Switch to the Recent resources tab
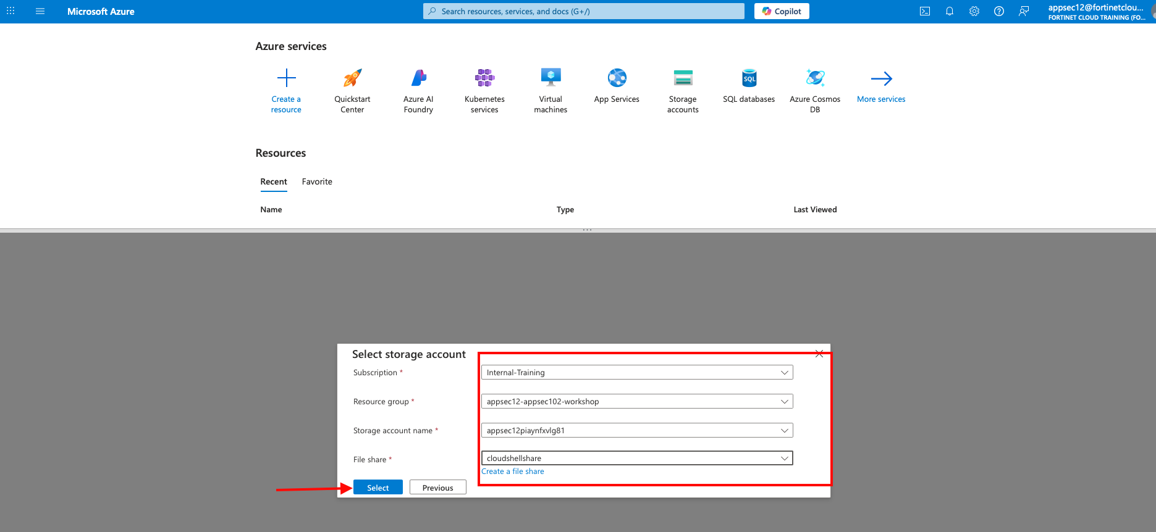1156x532 pixels. pyautogui.click(x=274, y=181)
